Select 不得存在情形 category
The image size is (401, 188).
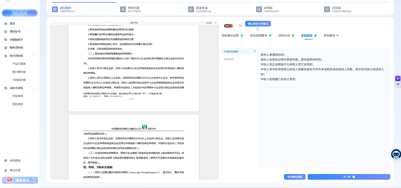coord(238,52)
